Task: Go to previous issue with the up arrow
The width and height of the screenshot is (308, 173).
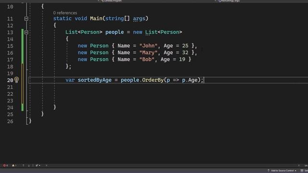Action: point(24,165)
